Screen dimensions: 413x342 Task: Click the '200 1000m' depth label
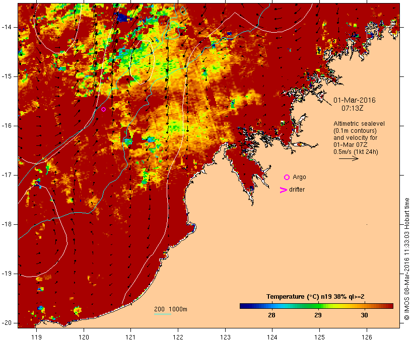point(171,309)
